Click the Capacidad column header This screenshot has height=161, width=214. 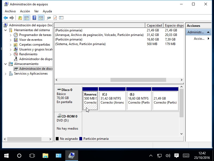[x=154, y=25]
